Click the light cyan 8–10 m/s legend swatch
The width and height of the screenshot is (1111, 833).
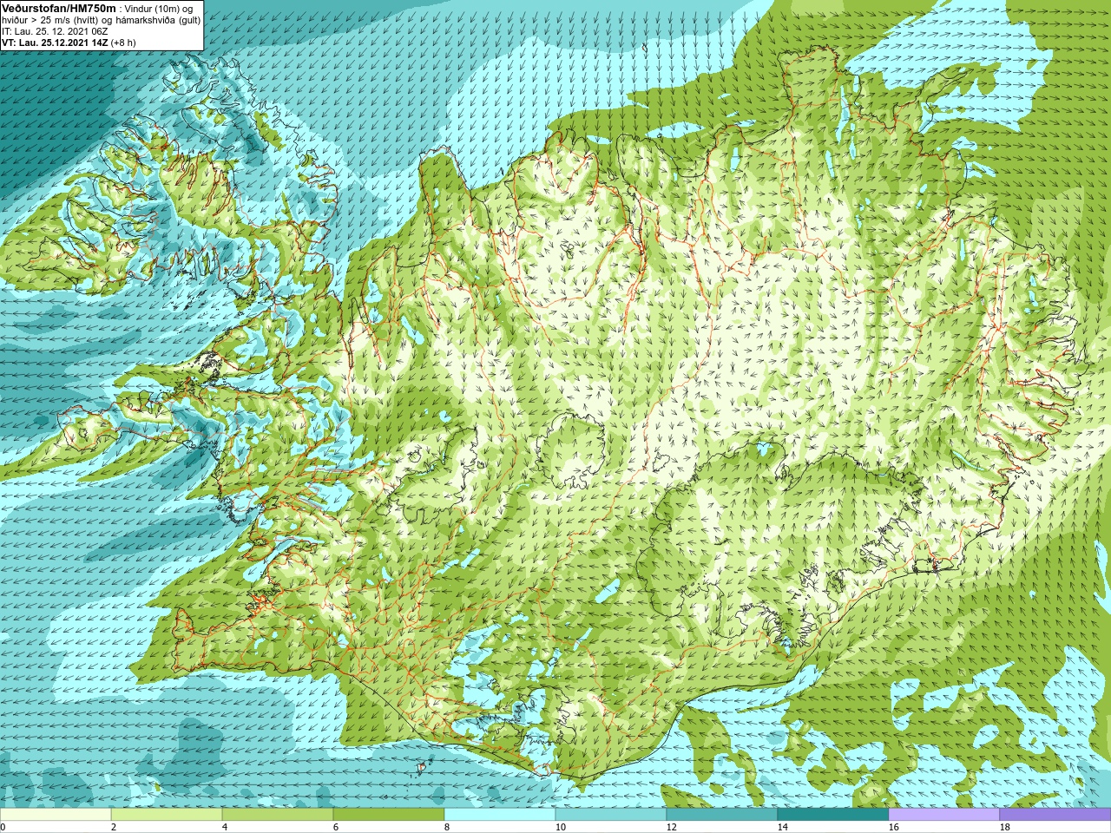pyautogui.click(x=500, y=815)
